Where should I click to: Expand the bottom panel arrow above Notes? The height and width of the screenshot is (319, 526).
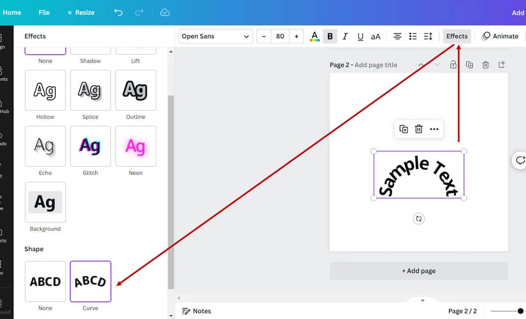422,300
